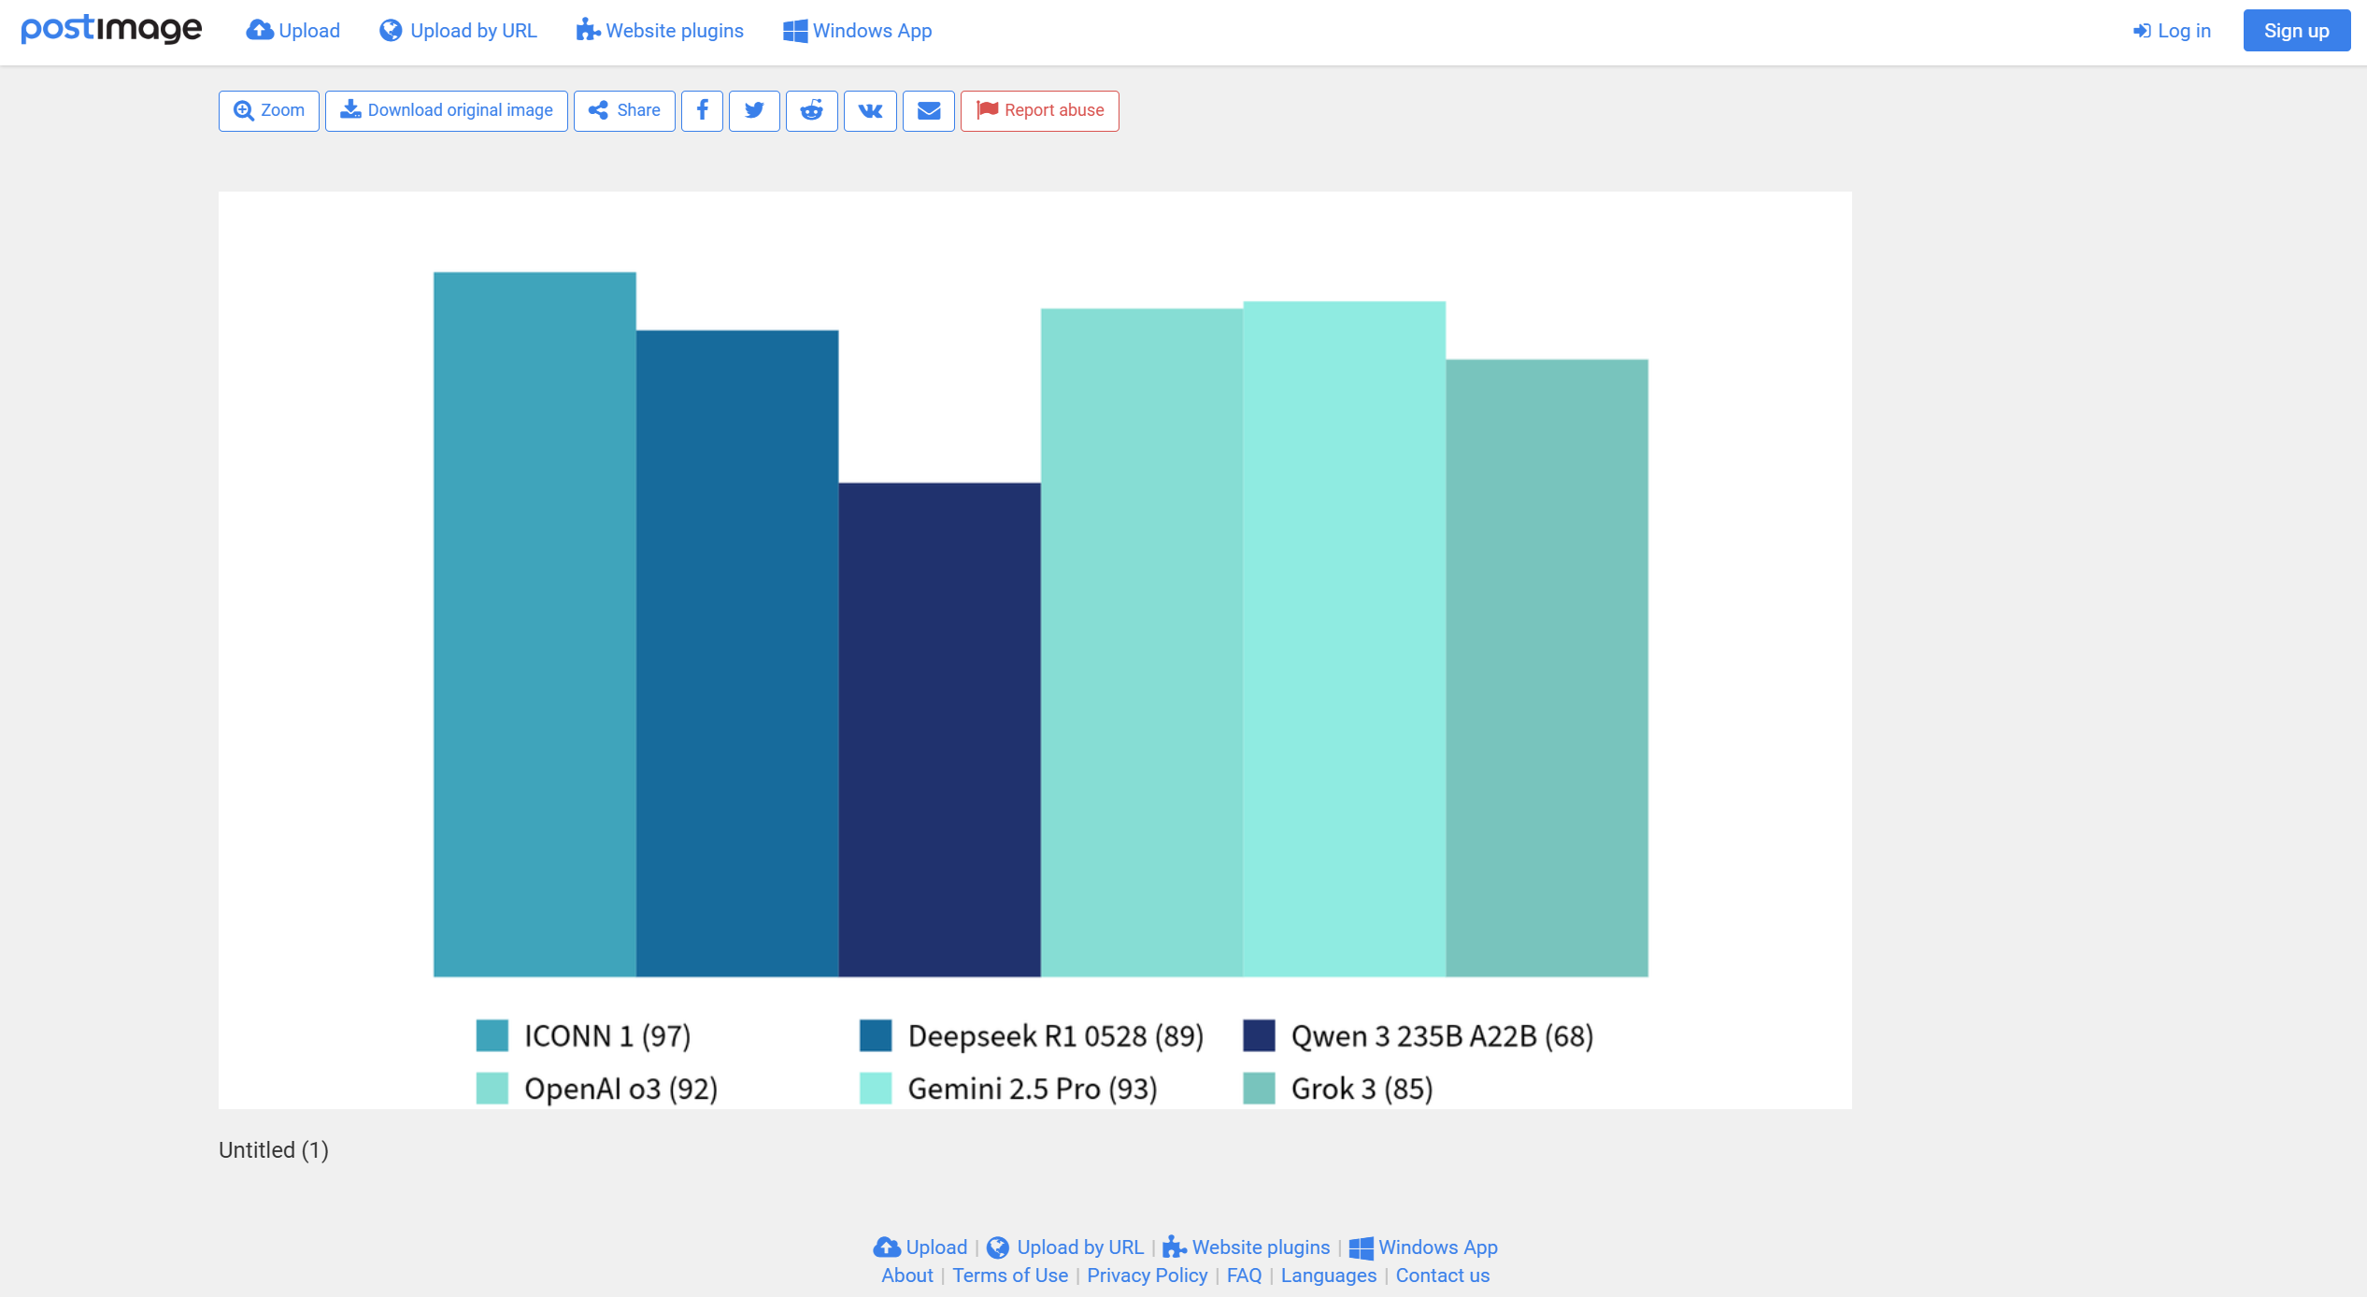
Task: Click the Sign up button
Action: [x=2296, y=31]
